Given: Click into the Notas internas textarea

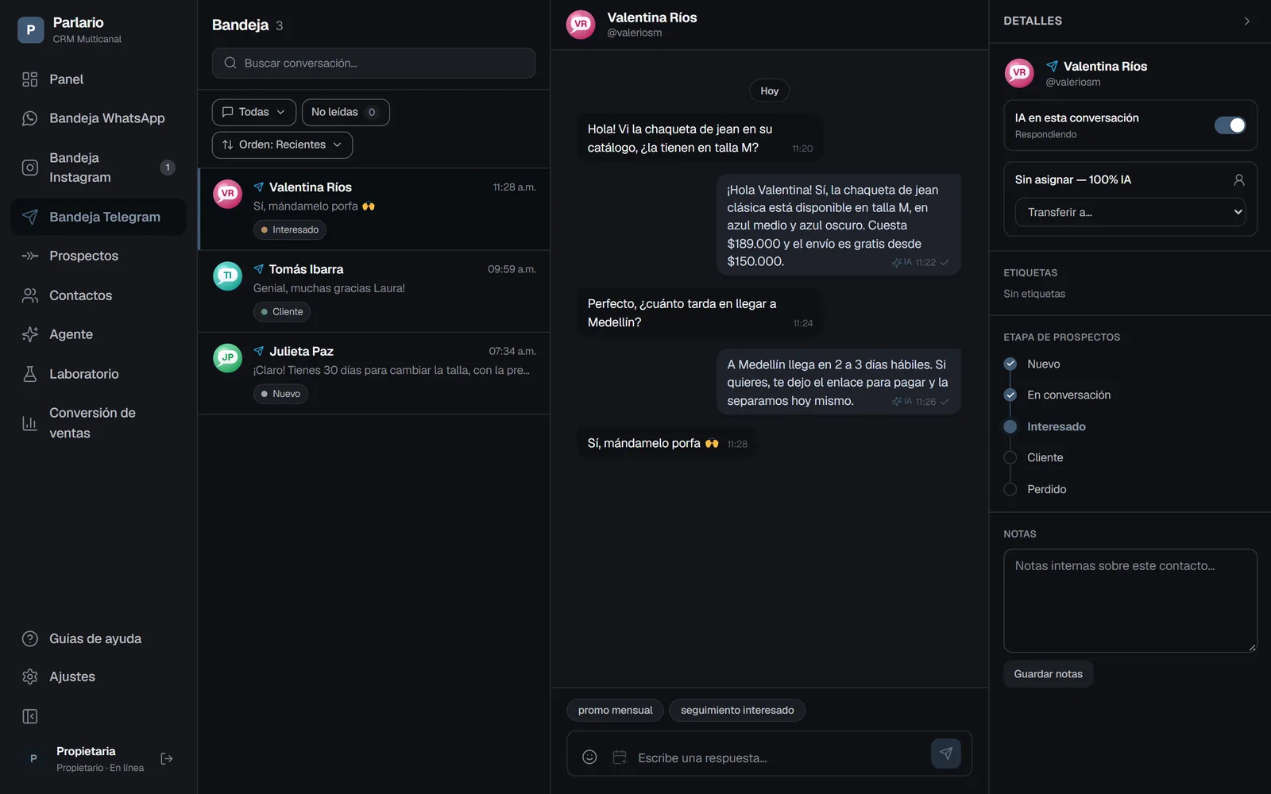Looking at the screenshot, I should coord(1130,601).
